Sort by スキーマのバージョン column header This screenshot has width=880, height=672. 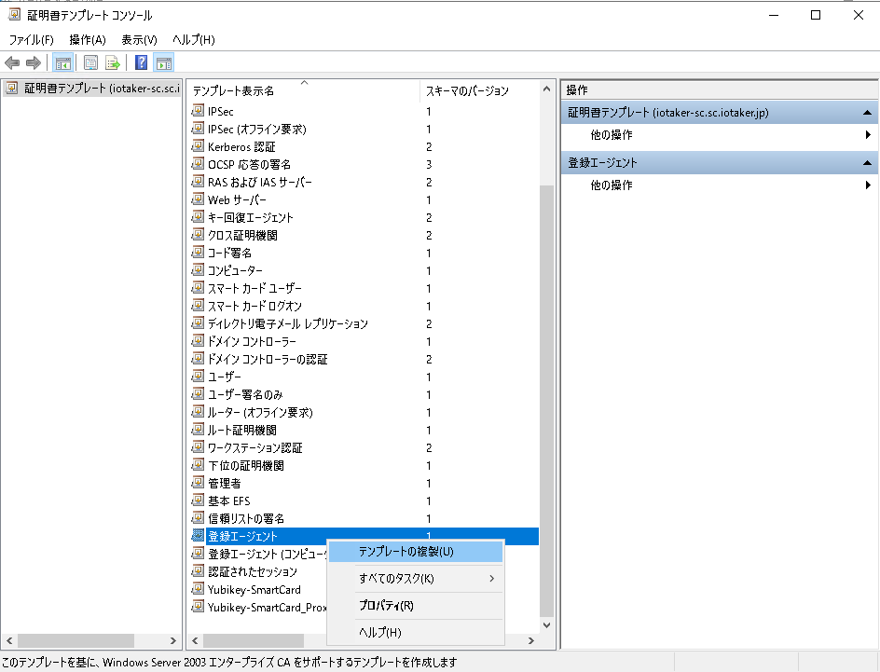(x=467, y=90)
